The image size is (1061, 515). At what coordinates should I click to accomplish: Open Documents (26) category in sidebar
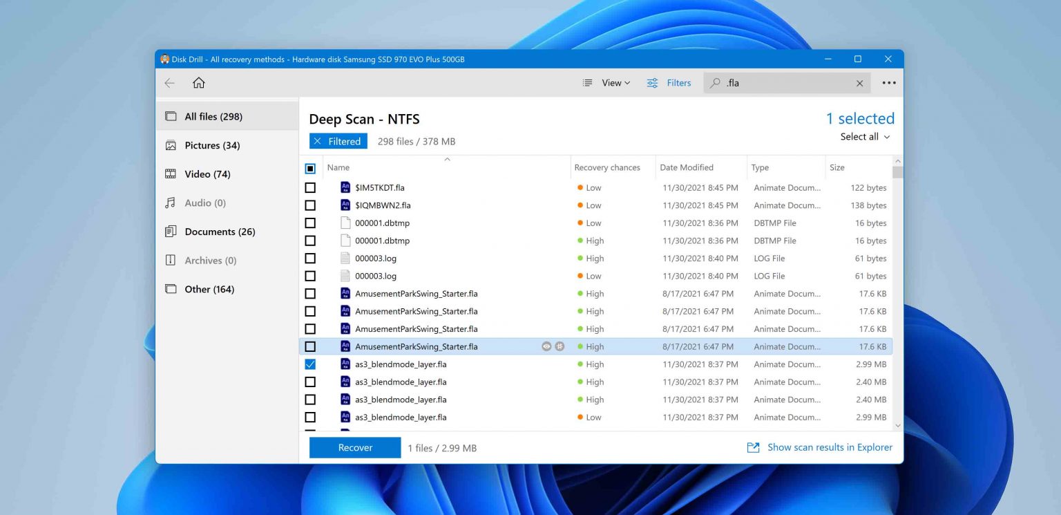click(x=220, y=232)
